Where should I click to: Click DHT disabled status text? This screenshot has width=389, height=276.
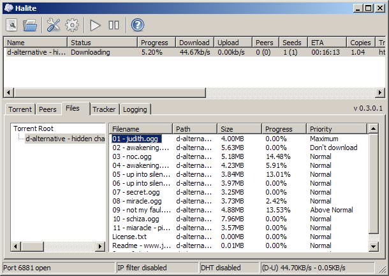pos(221,268)
